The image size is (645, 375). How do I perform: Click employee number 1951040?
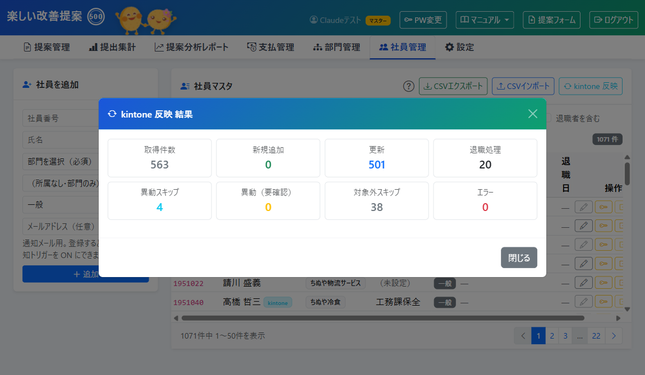pos(188,302)
